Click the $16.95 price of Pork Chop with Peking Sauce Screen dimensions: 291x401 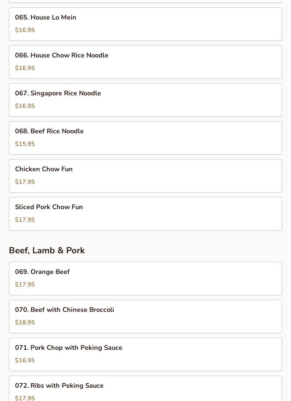point(25,360)
